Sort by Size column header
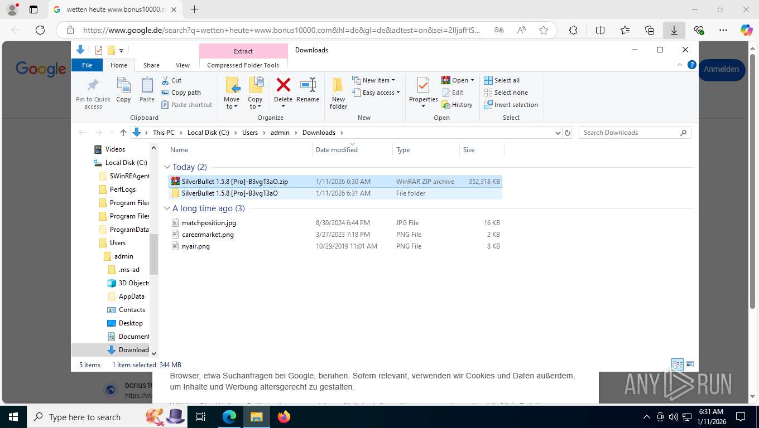The height and width of the screenshot is (428, 759). tap(482, 150)
